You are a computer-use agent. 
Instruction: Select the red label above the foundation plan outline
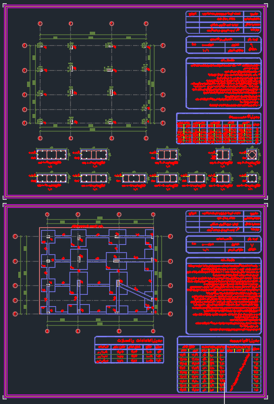(x=87, y=226)
